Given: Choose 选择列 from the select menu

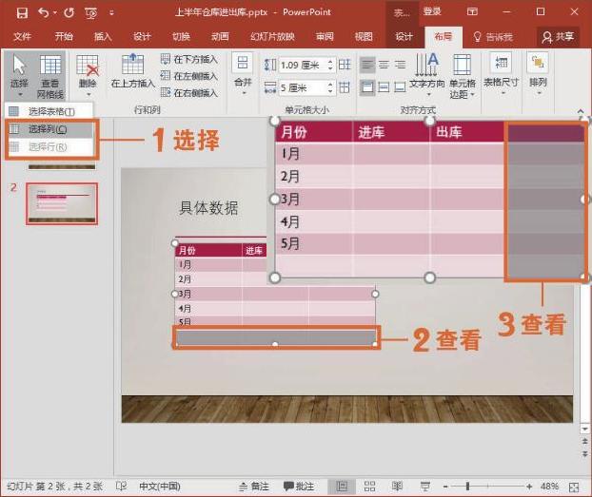Looking at the screenshot, I should pos(49,129).
